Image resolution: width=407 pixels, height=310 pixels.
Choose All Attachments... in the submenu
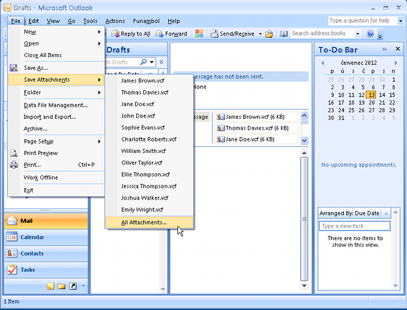(144, 222)
